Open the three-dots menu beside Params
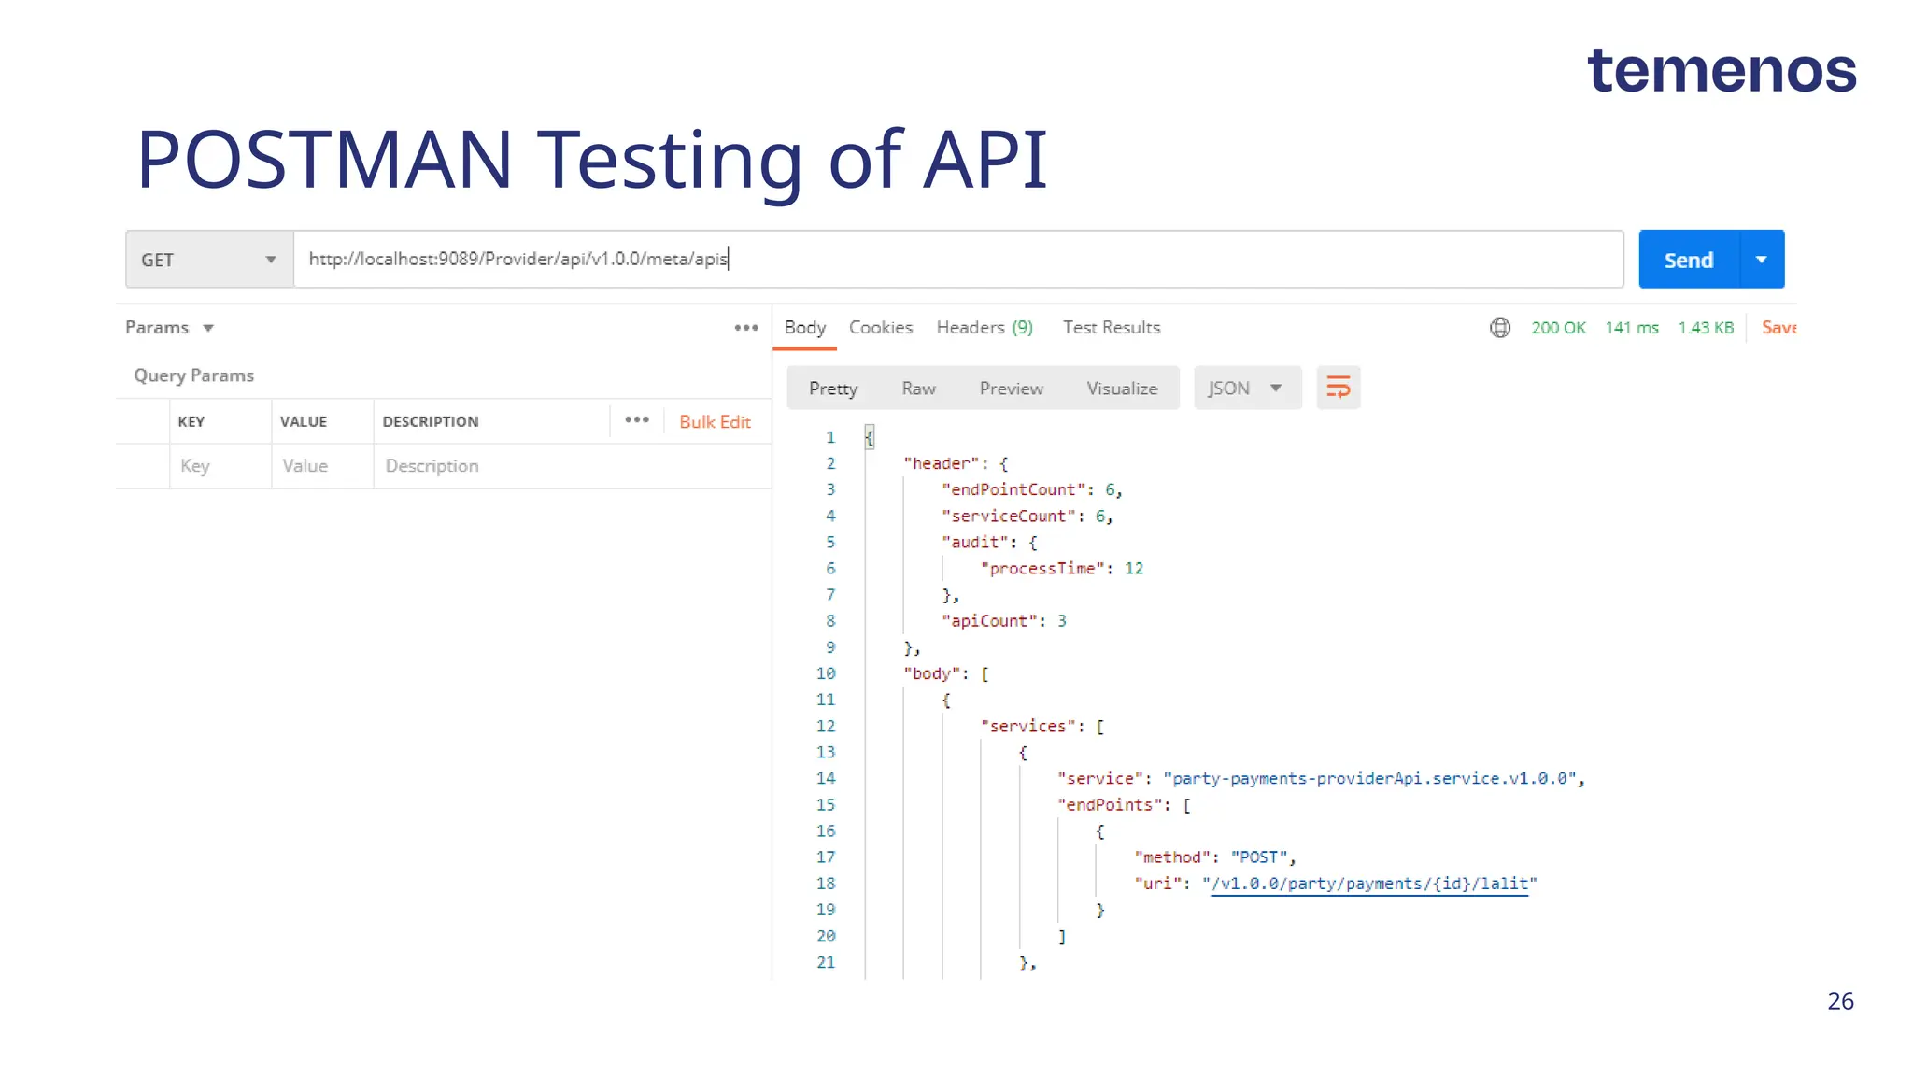This screenshot has width=1913, height=1076. coord(745,328)
